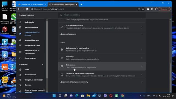
Task: Open Opera browser from the taskbar
Action: pyautogui.click(x=111, y=96)
